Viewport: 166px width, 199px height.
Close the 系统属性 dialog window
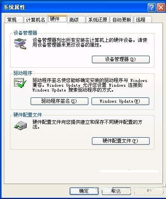pos(161,7)
